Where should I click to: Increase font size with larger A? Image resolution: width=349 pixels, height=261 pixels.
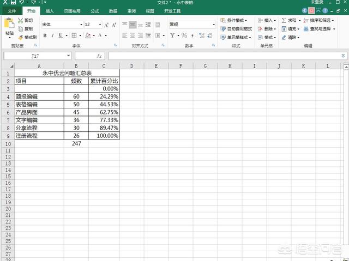[106, 25]
